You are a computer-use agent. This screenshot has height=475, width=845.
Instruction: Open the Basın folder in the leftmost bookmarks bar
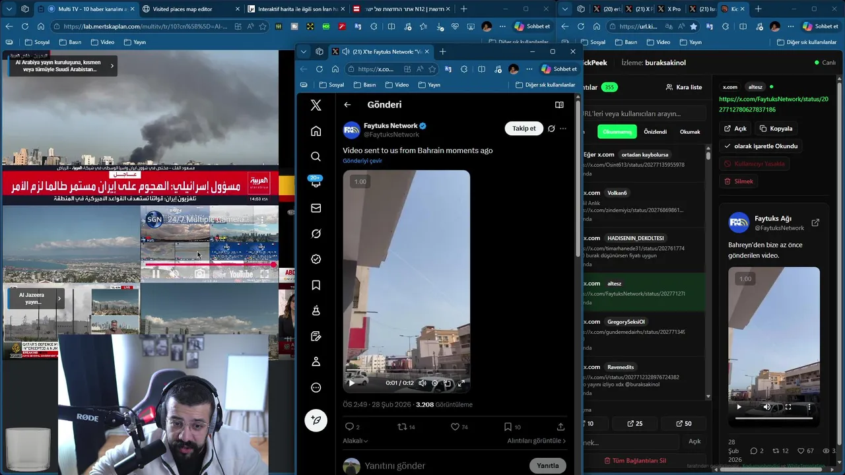click(71, 42)
